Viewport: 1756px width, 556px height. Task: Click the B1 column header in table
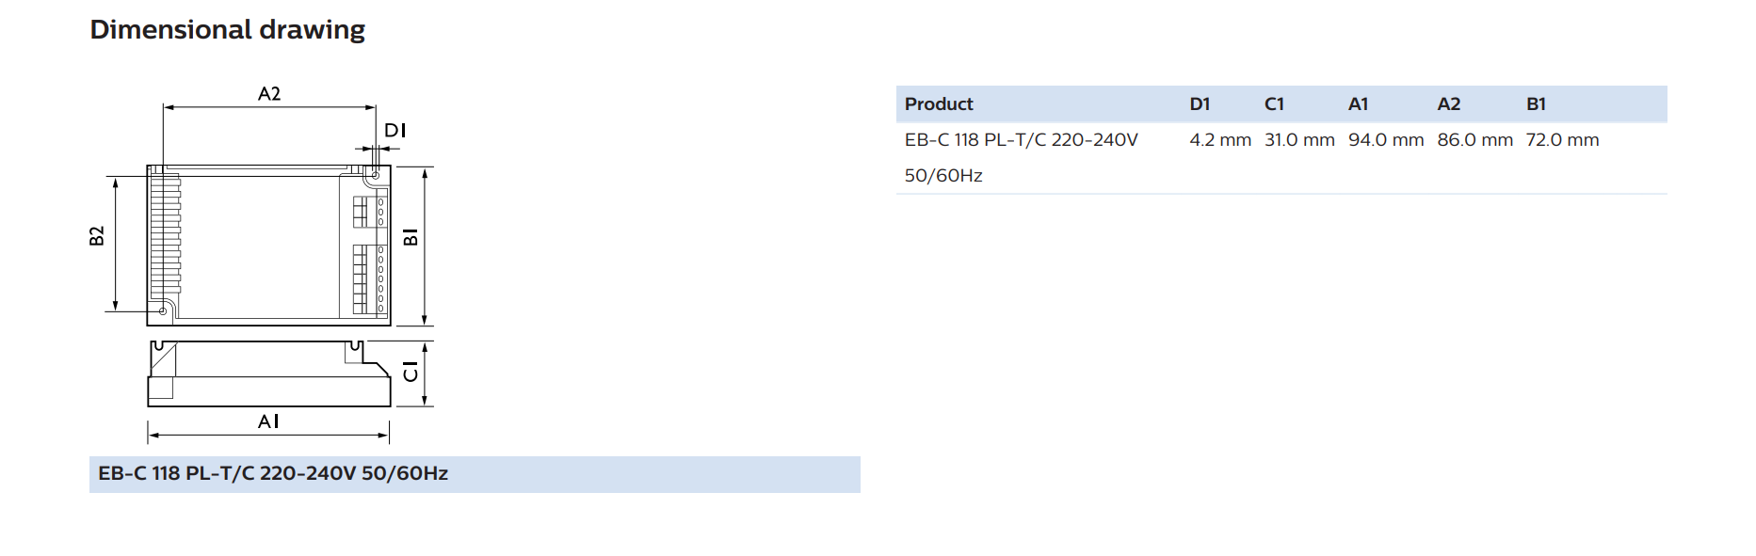pyautogui.click(x=1536, y=104)
